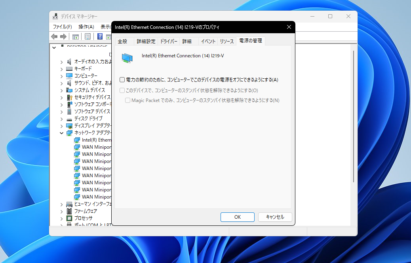Check wake from standby option (O)
The width and height of the screenshot is (411, 263).
[x=122, y=90]
